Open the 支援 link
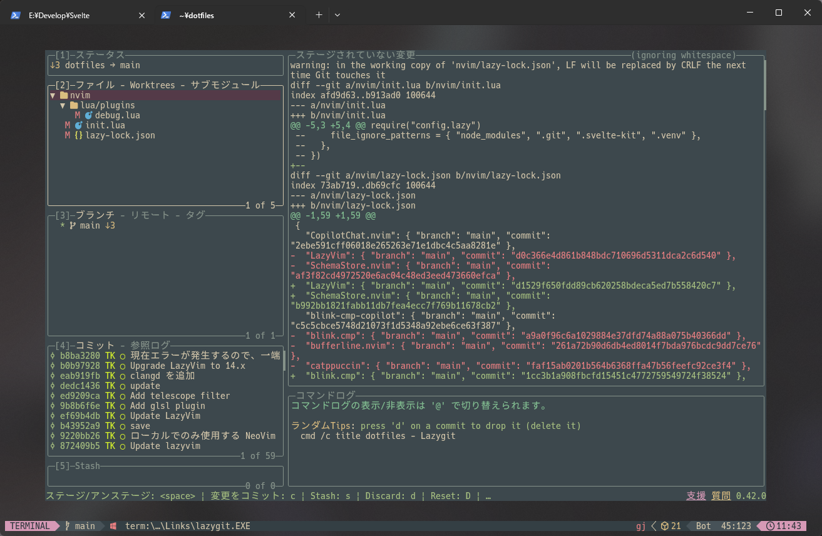This screenshot has height=536, width=822. (696, 496)
